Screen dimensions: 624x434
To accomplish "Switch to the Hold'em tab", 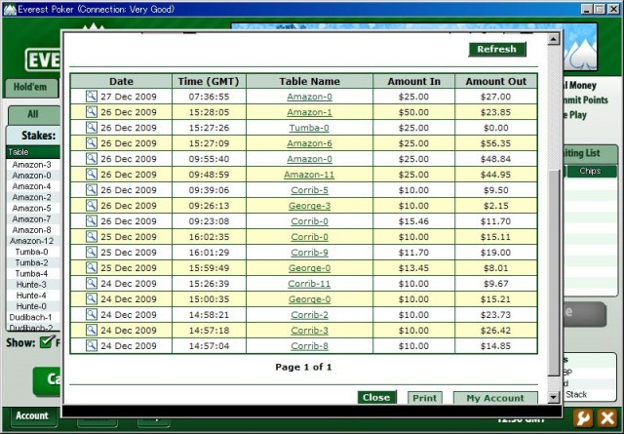I will pyautogui.click(x=30, y=87).
